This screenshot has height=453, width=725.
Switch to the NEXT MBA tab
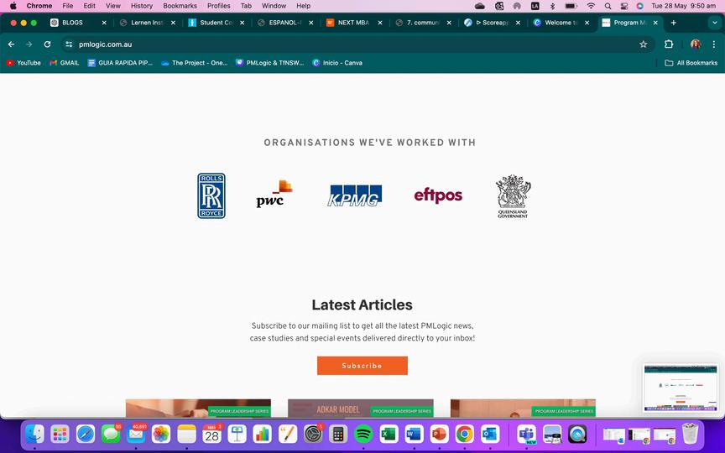352,23
